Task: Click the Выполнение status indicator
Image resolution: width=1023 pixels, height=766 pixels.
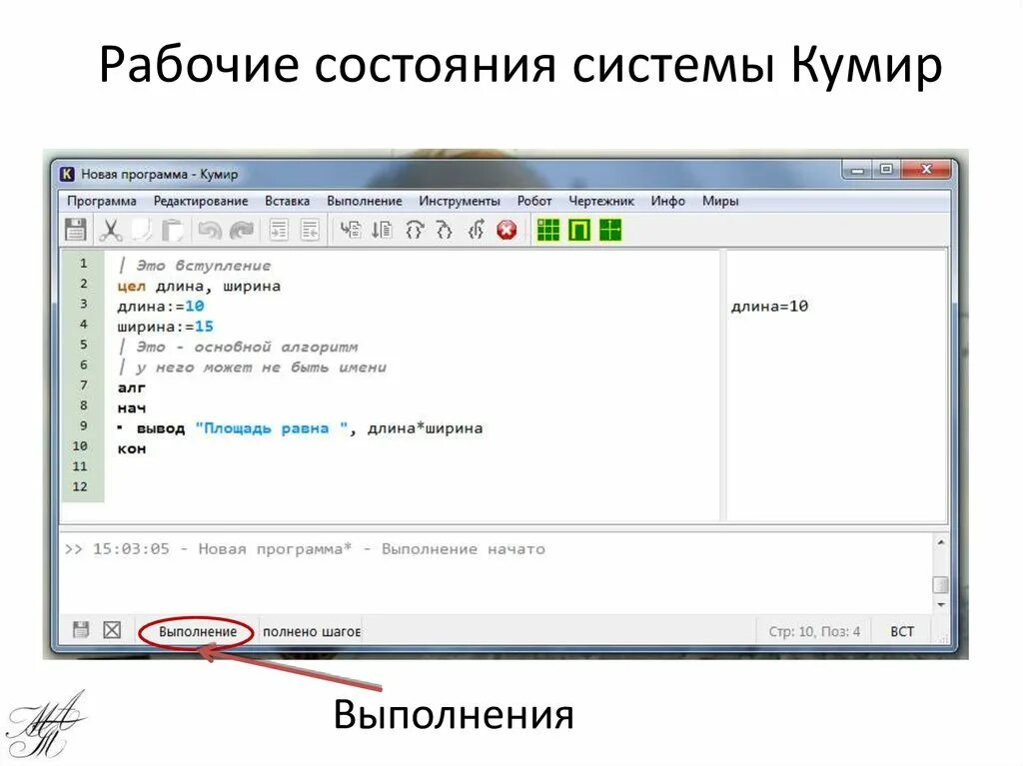Action: tap(198, 631)
